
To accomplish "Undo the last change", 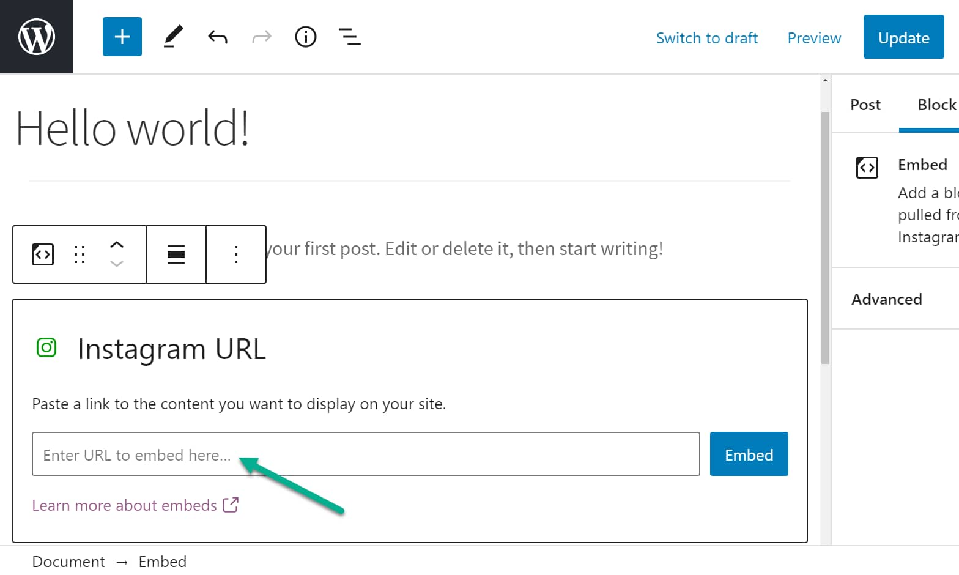I will pyautogui.click(x=218, y=37).
